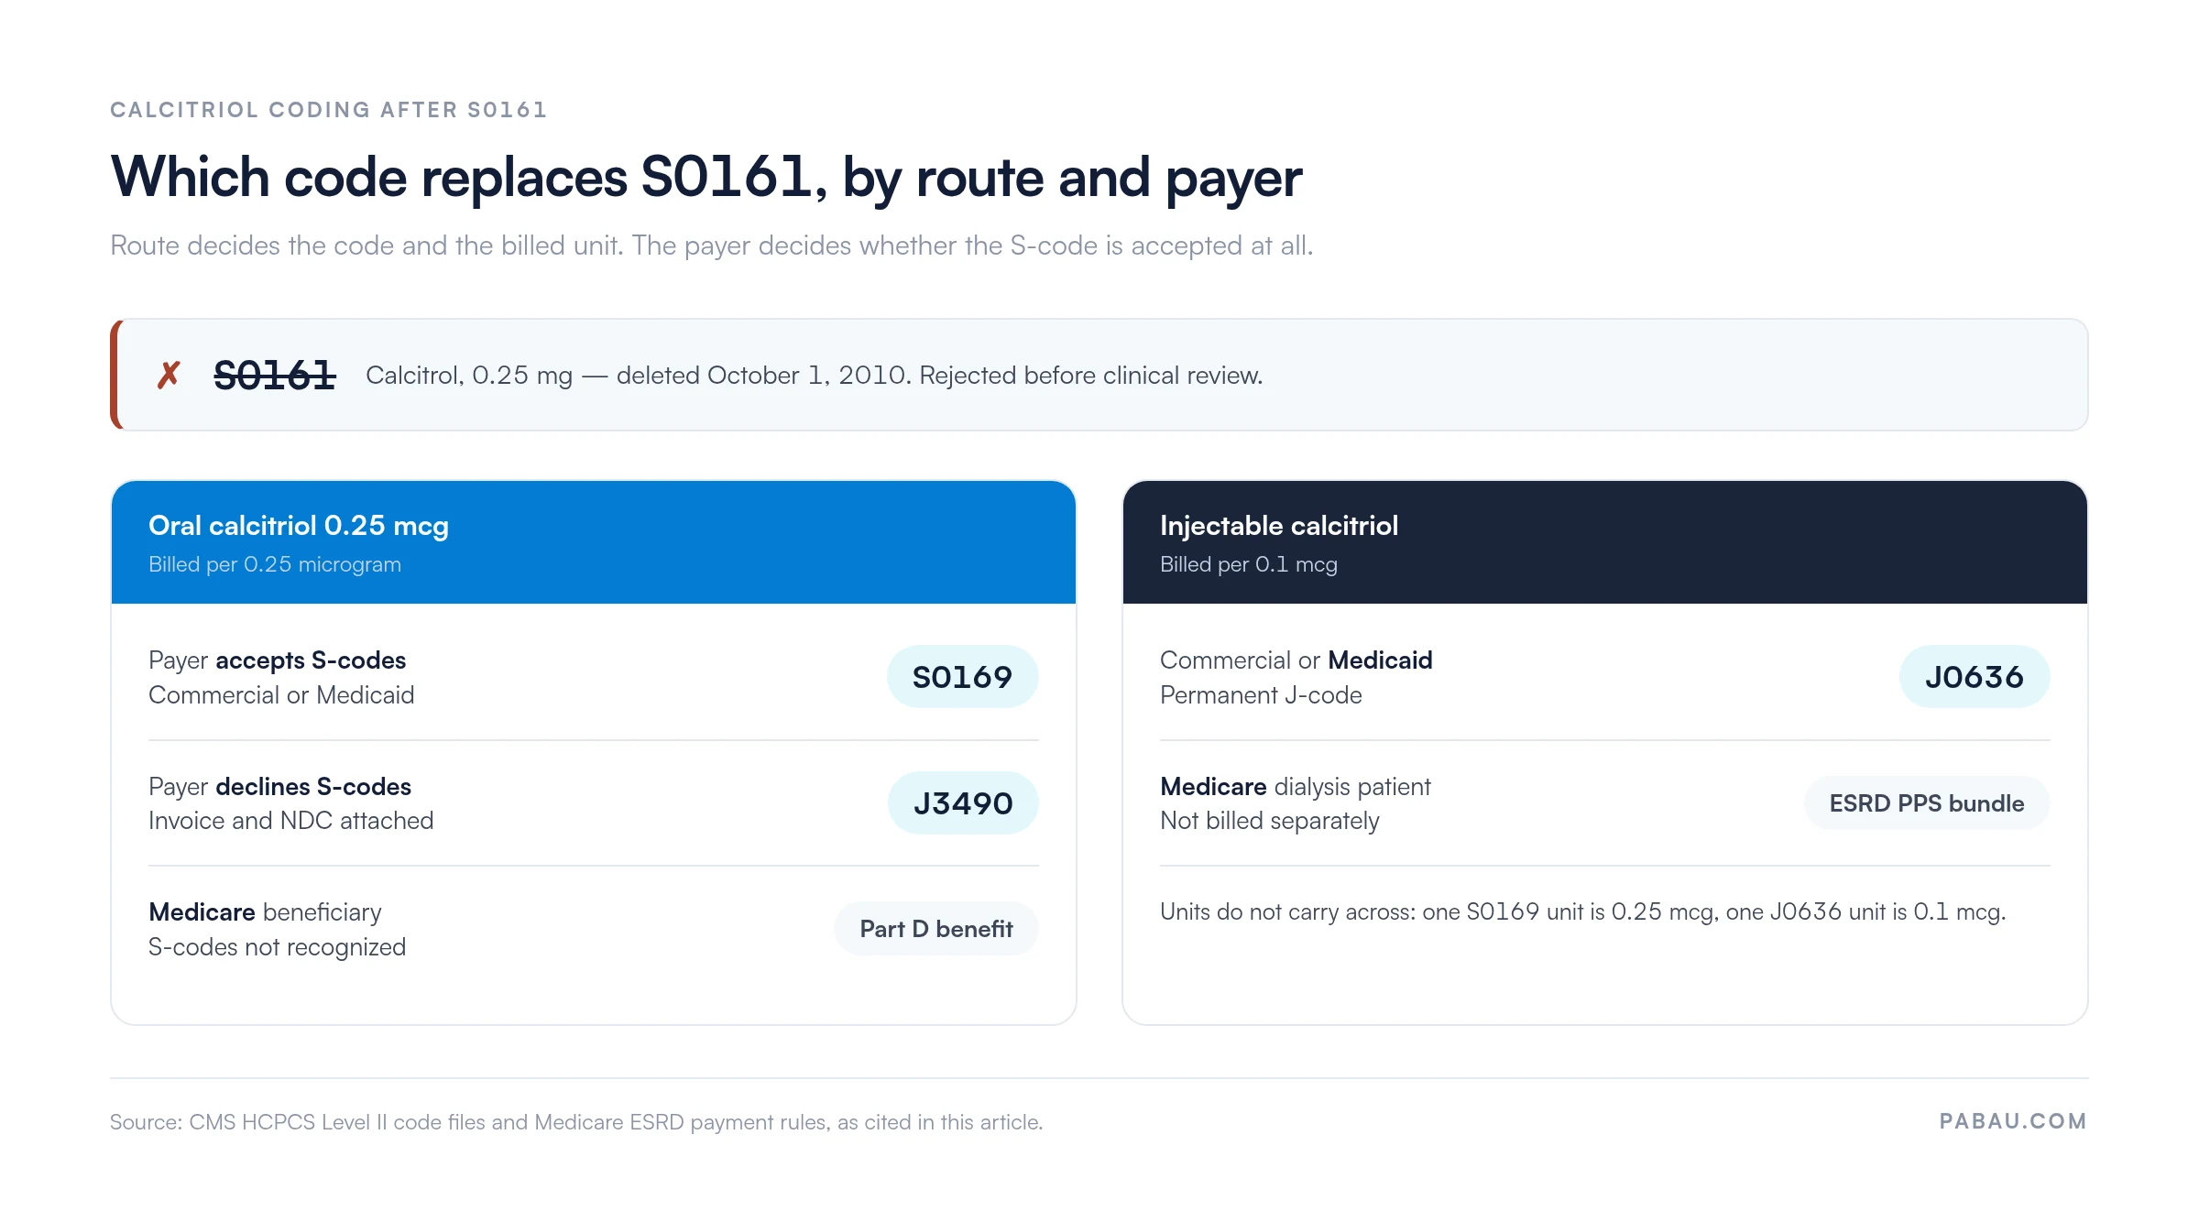This screenshot has height=1222, width=2199.
Task: Open the Oral calcitriol 0.25 mcg header
Action: click(594, 542)
